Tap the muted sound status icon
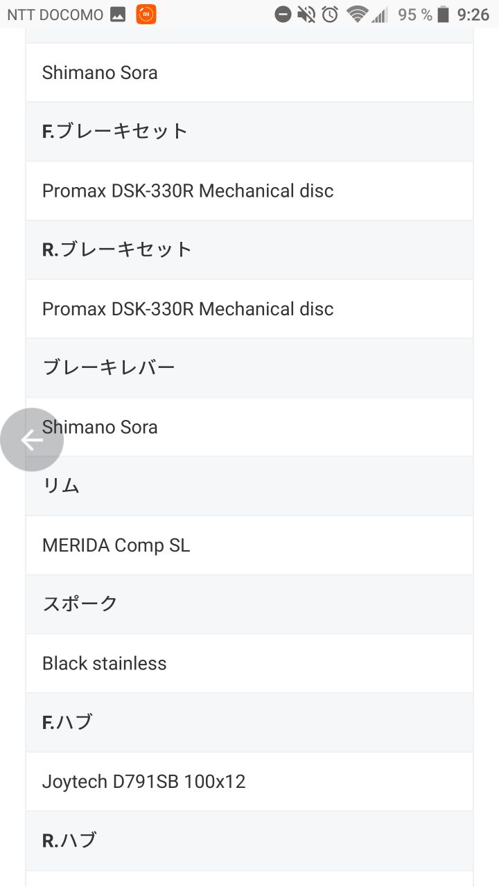 pos(306,15)
